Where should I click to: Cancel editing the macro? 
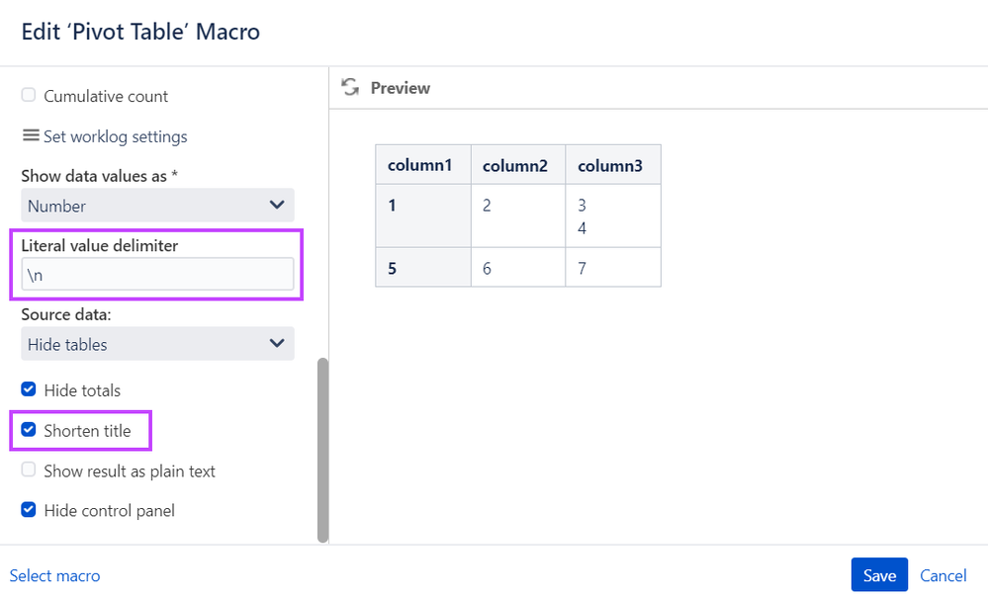point(943,575)
